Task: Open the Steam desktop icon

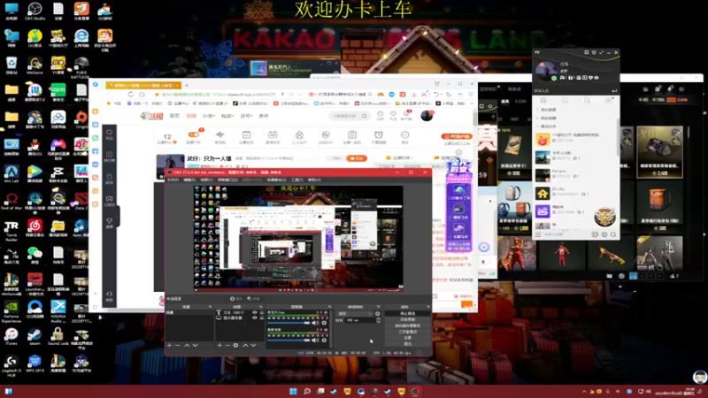Action: (x=35, y=336)
